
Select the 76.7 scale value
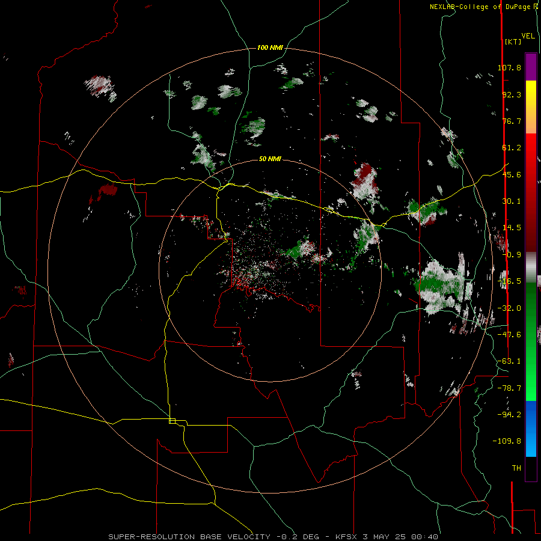point(512,121)
